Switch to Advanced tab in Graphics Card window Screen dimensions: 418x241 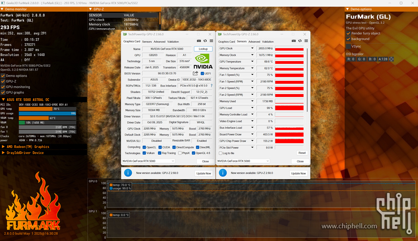[x=159, y=42]
